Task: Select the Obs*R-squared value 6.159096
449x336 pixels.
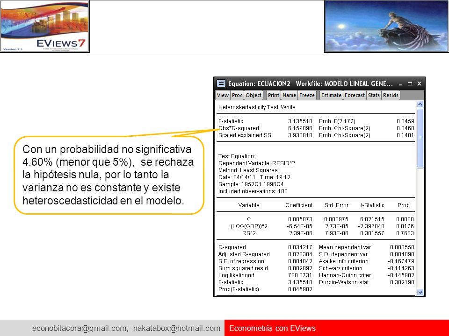Action: tap(300, 128)
